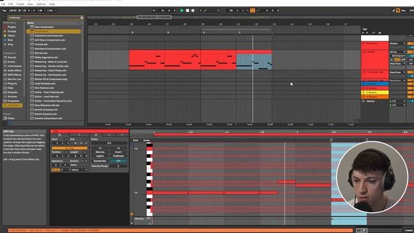Open the View menu
The width and height of the screenshot is (414, 233).
30,5
